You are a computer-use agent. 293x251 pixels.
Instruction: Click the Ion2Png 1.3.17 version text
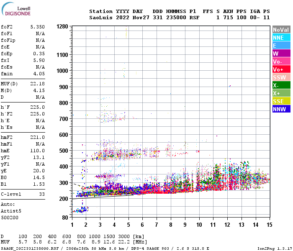pyautogui.click(x=275, y=248)
